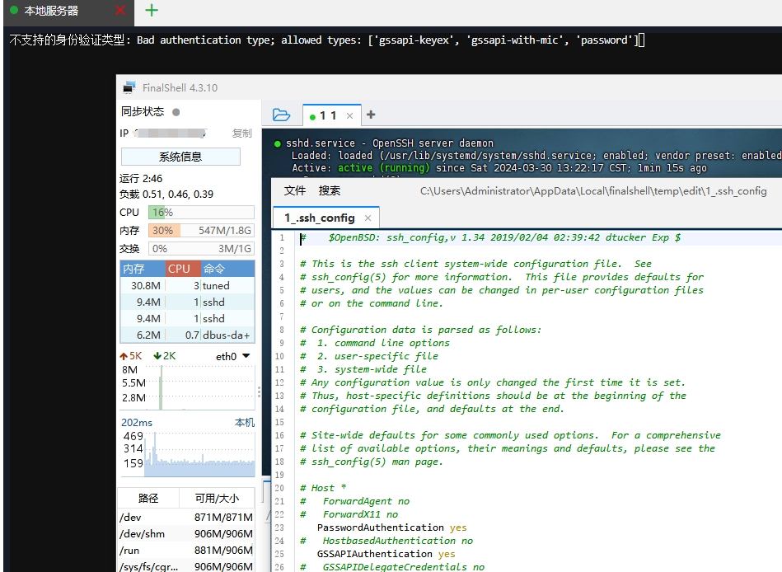Close the 1_.ssh_config editor tab
The height and width of the screenshot is (572, 782).
pos(368,218)
